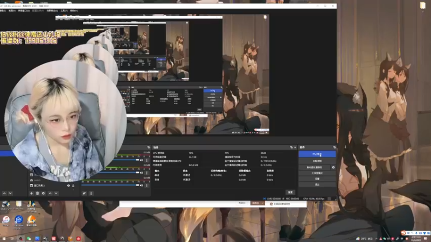Expand dropdown arrow on background dialog button

262,203
